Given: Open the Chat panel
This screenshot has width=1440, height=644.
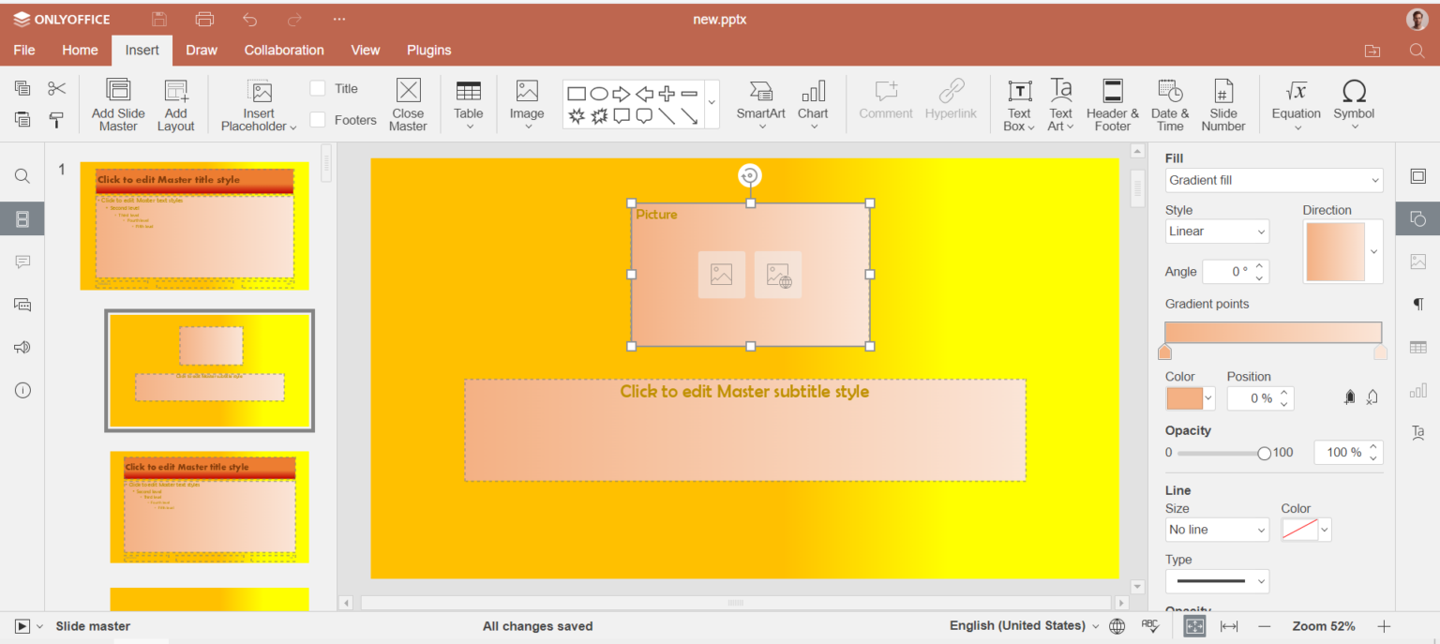Looking at the screenshot, I should point(22,304).
